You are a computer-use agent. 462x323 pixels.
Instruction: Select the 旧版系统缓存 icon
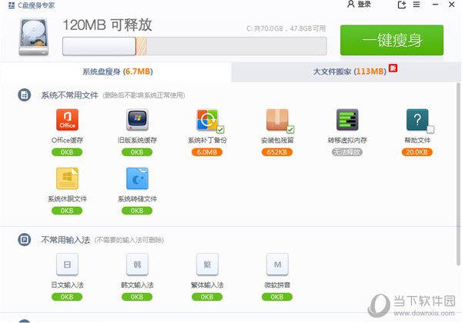[137, 120]
